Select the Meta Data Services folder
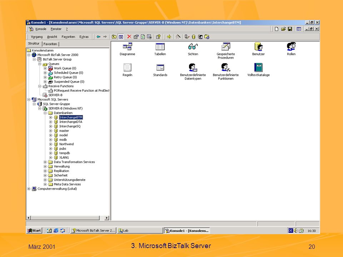Viewport: 343px width, 257px height. click(67, 184)
